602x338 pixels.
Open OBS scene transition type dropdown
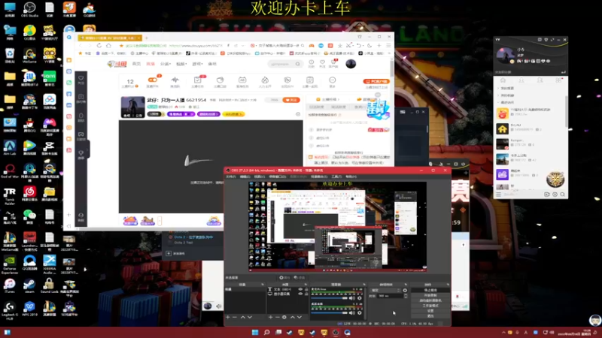385,290
